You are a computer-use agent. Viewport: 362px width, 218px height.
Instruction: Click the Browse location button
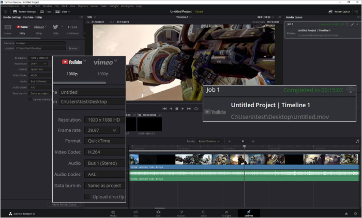tap(73, 48)
